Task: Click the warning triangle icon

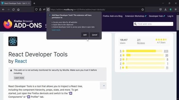Action: click(x=11, y=70)
